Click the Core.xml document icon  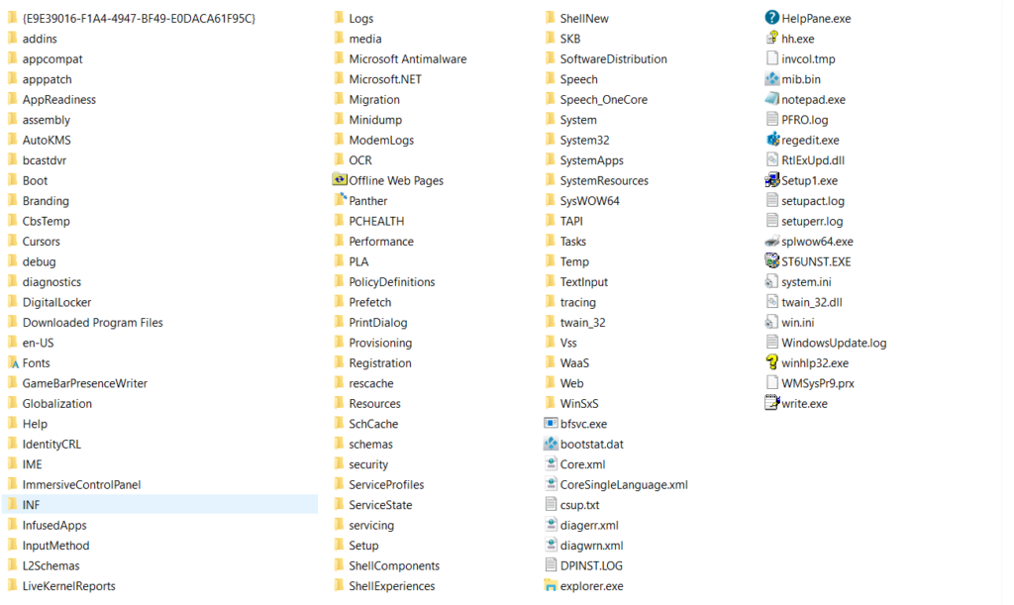tap(551, 463)
